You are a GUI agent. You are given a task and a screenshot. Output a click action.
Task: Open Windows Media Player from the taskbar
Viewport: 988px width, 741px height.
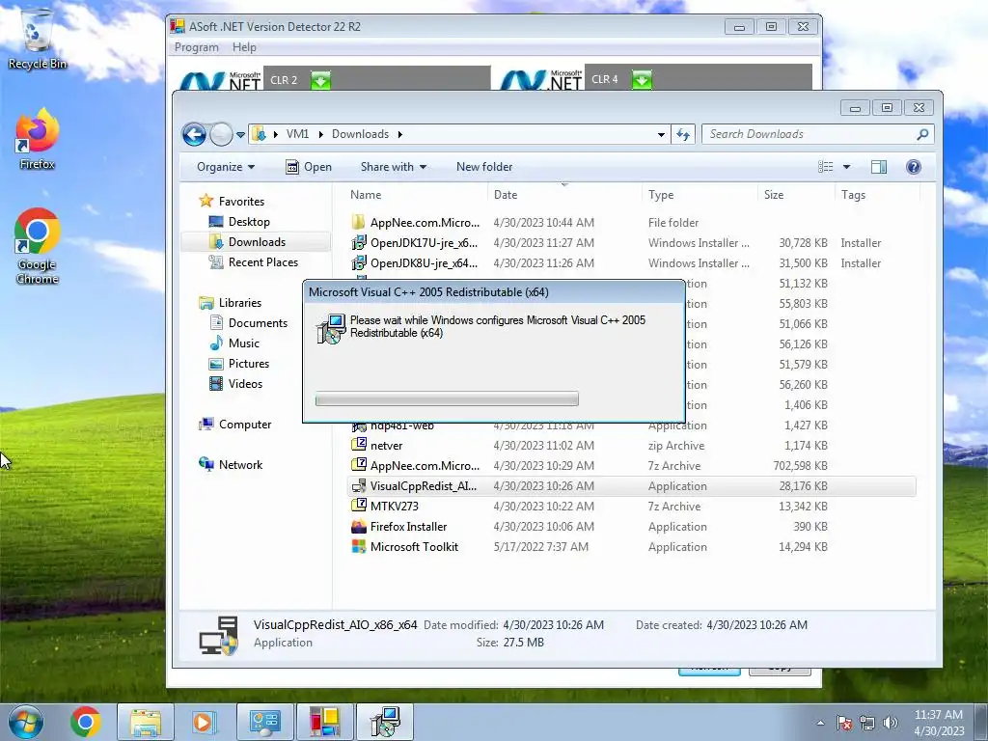(x=203, y=722)
